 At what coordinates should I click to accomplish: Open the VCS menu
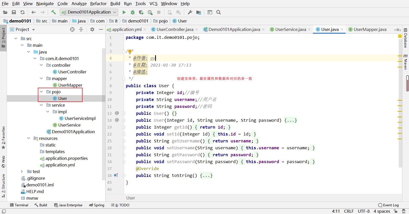pyautogui.click(x=153, y=4)
